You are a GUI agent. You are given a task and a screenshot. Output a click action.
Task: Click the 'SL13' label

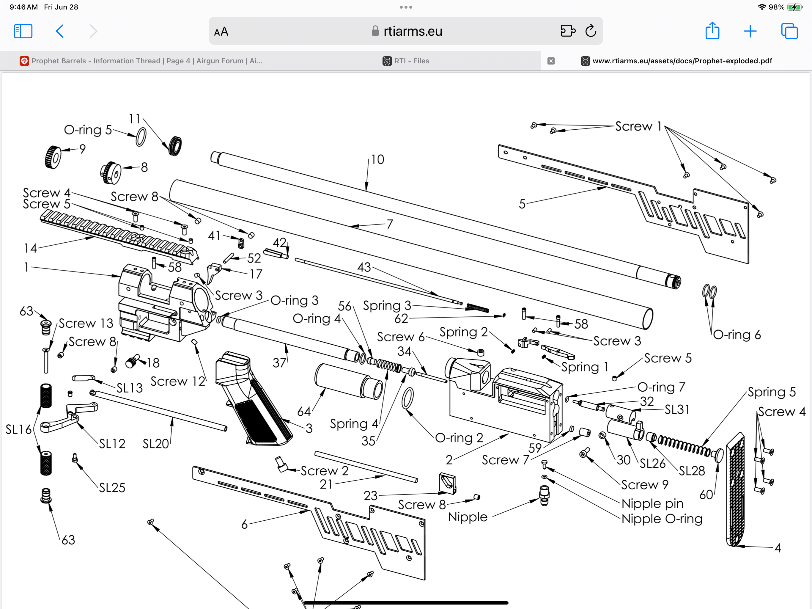tap(130, 388)
